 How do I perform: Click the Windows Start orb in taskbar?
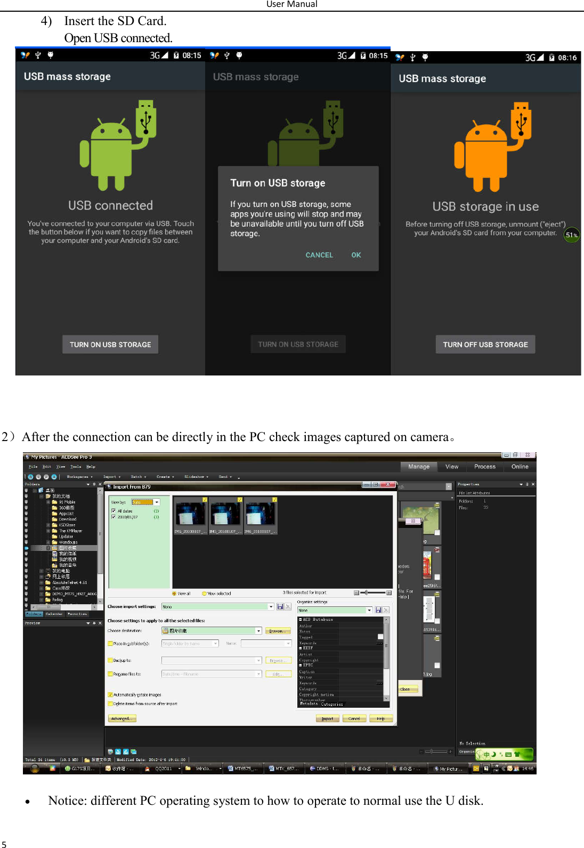click(x=35, y=769)
